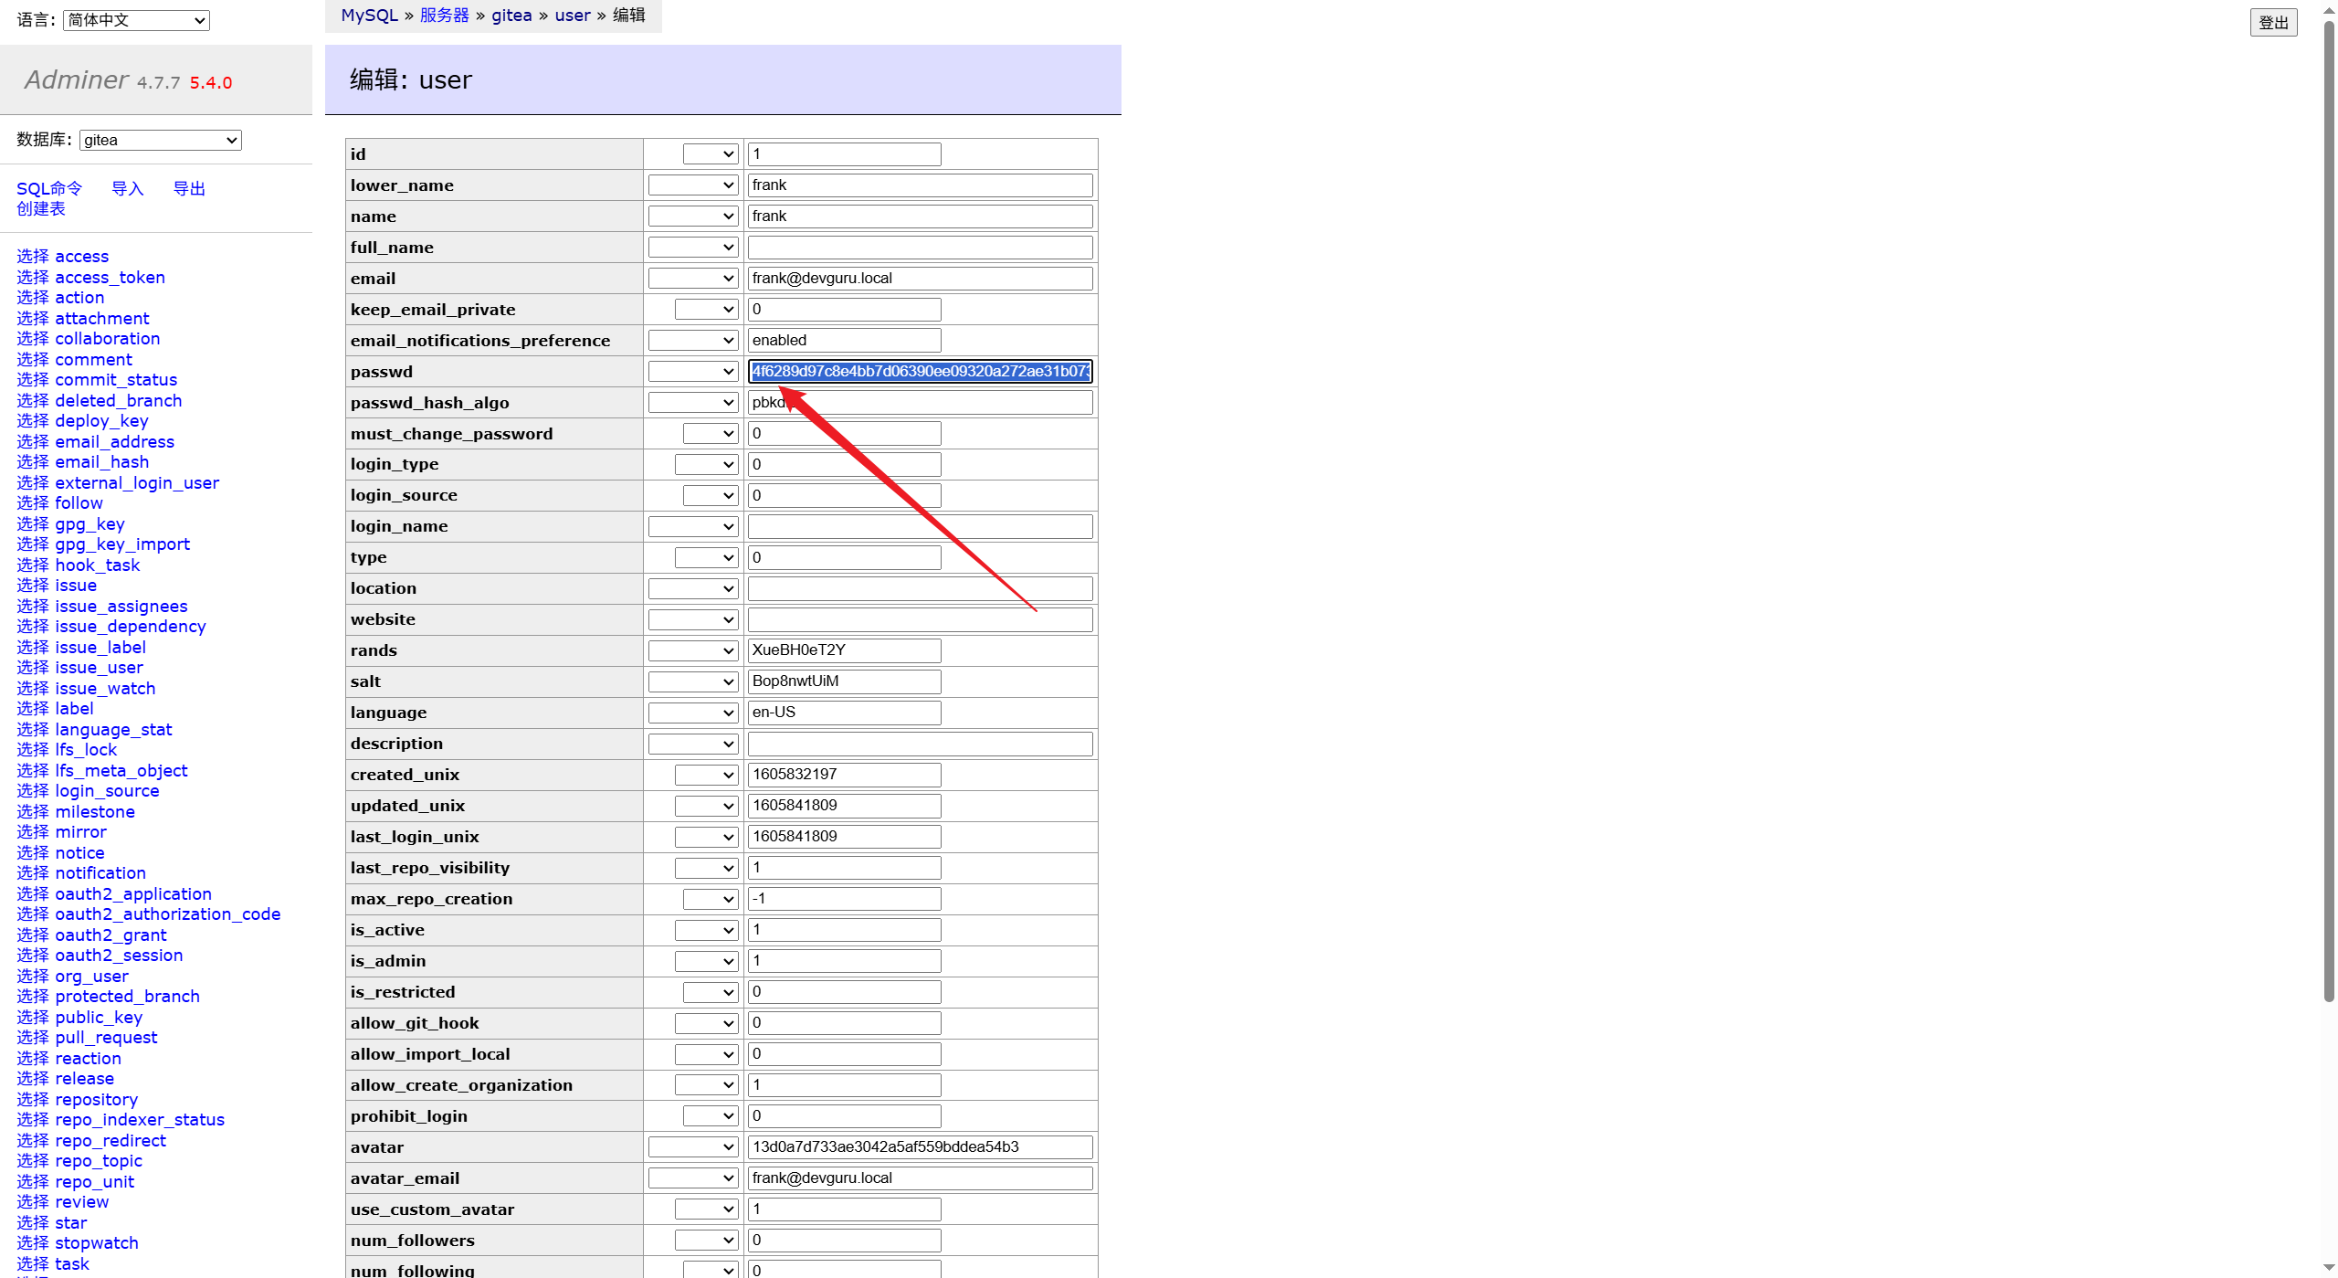Screen dimensions: 2338x1278
Task: Open the gitea database dropdown
Action: 160,140
